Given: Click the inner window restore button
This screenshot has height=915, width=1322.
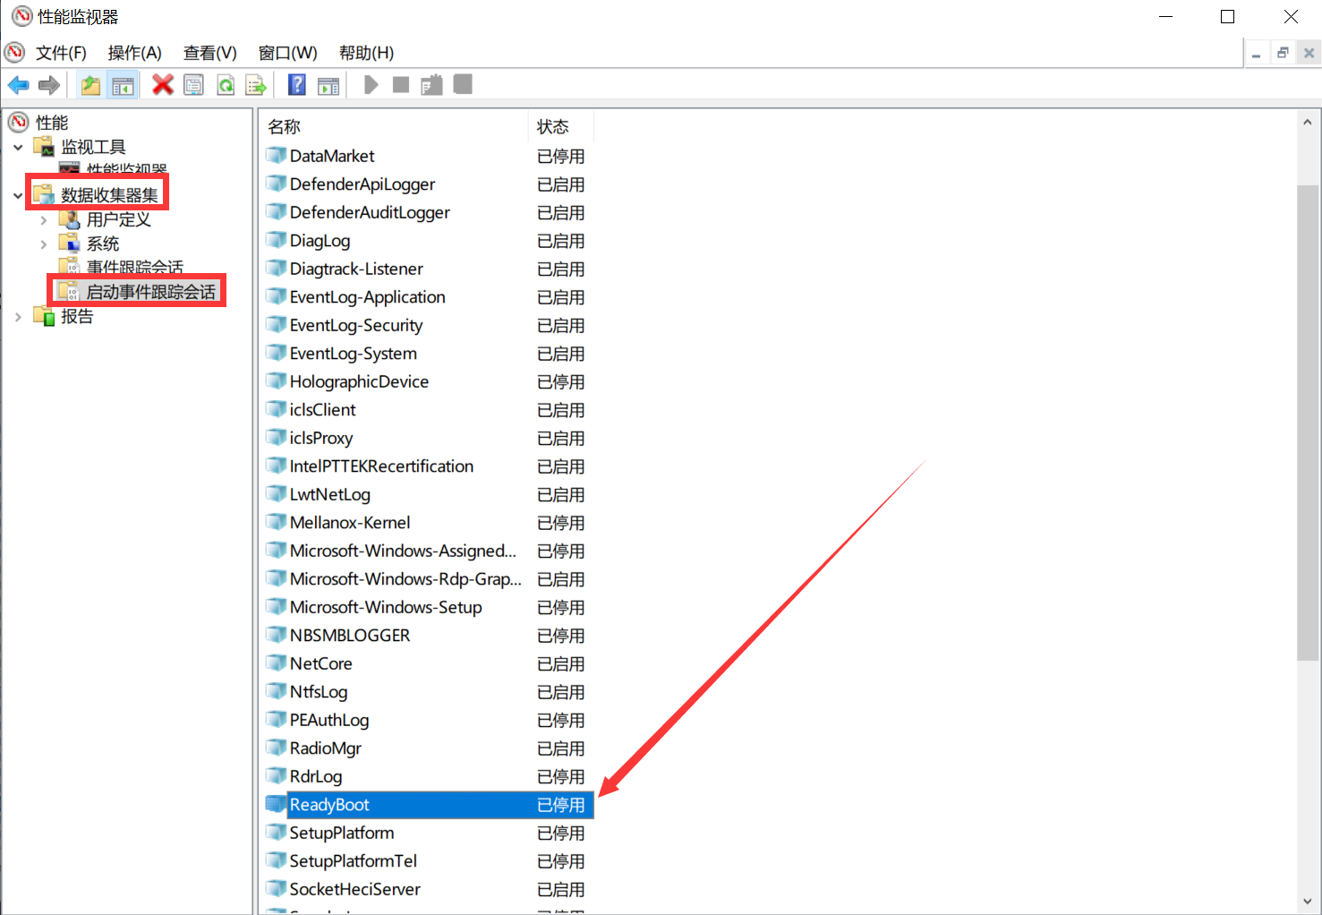Looking at the screenshot, I should pyautogui.click(x=1283, y=54).
